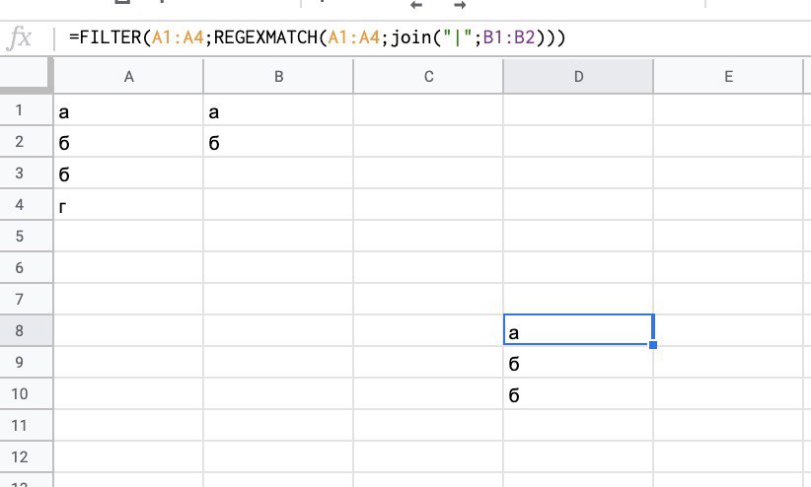This screenshot has height=487, width=811.
Task: Select row 8 header
Action: pos(27,331)
